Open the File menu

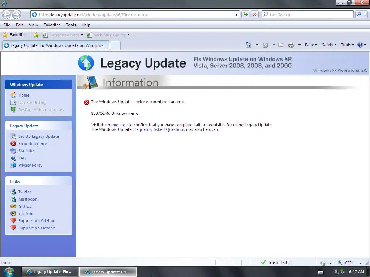[x=7, y=25]
